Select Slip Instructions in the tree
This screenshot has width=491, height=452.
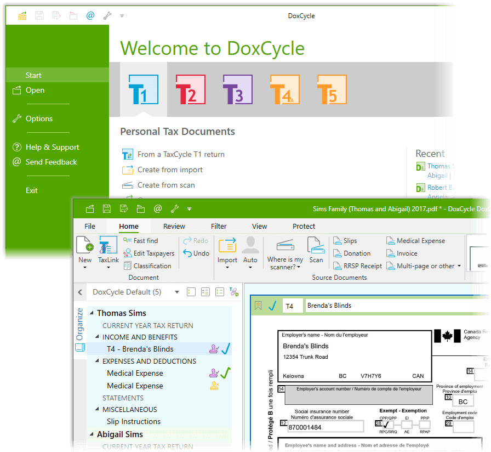(x=134, y=422)
